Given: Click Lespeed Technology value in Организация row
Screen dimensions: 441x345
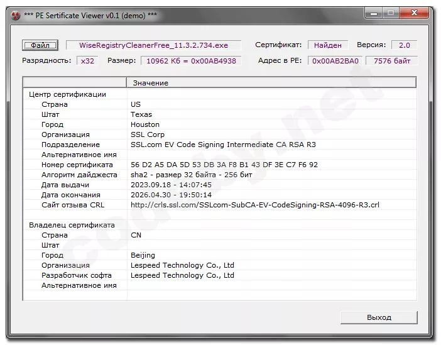Looking at the screenshot, I should pos(182,265).
